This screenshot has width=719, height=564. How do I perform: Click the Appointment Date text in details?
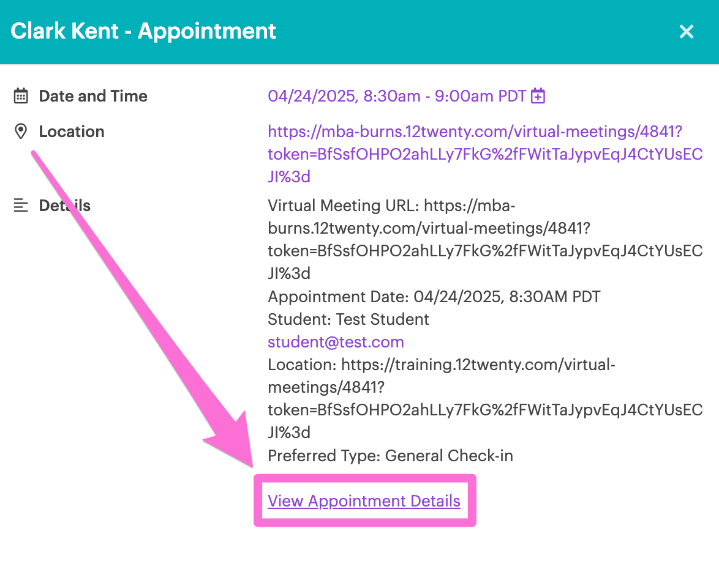[x=434, y=297]
